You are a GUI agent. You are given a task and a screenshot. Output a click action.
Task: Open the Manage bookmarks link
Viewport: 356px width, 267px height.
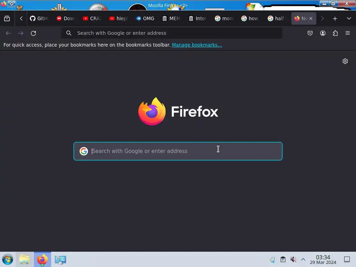(x=197, y=45)
